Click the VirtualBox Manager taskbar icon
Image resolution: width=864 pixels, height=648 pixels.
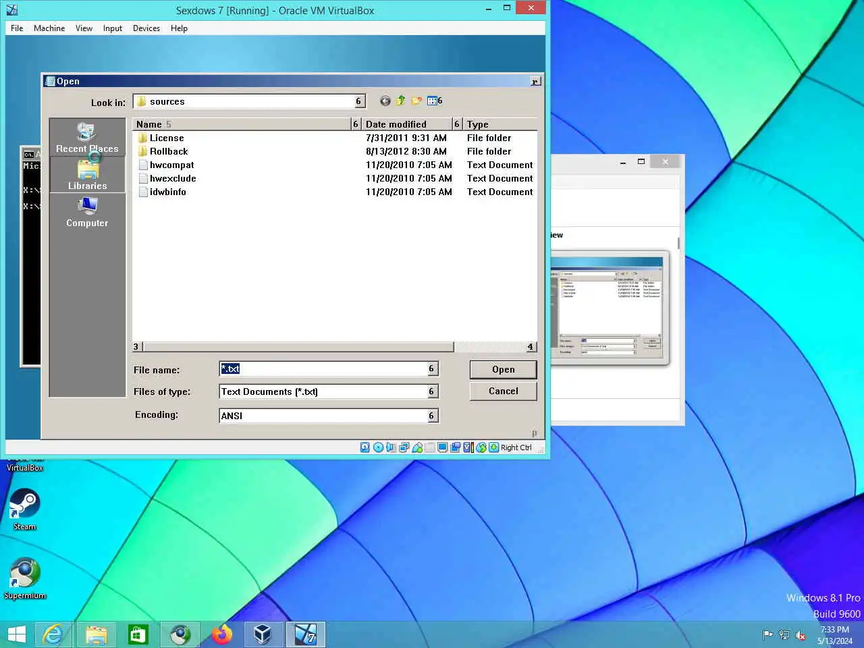point(263,634)
